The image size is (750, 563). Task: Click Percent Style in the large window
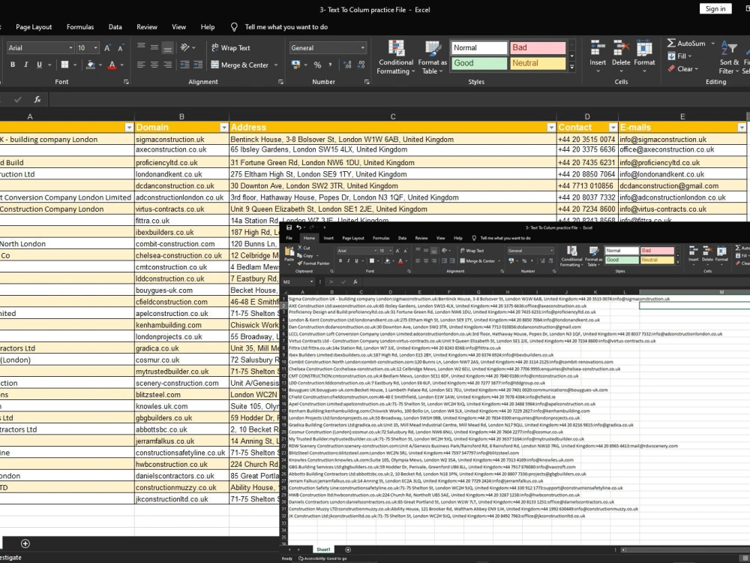(x=317, y=65)
